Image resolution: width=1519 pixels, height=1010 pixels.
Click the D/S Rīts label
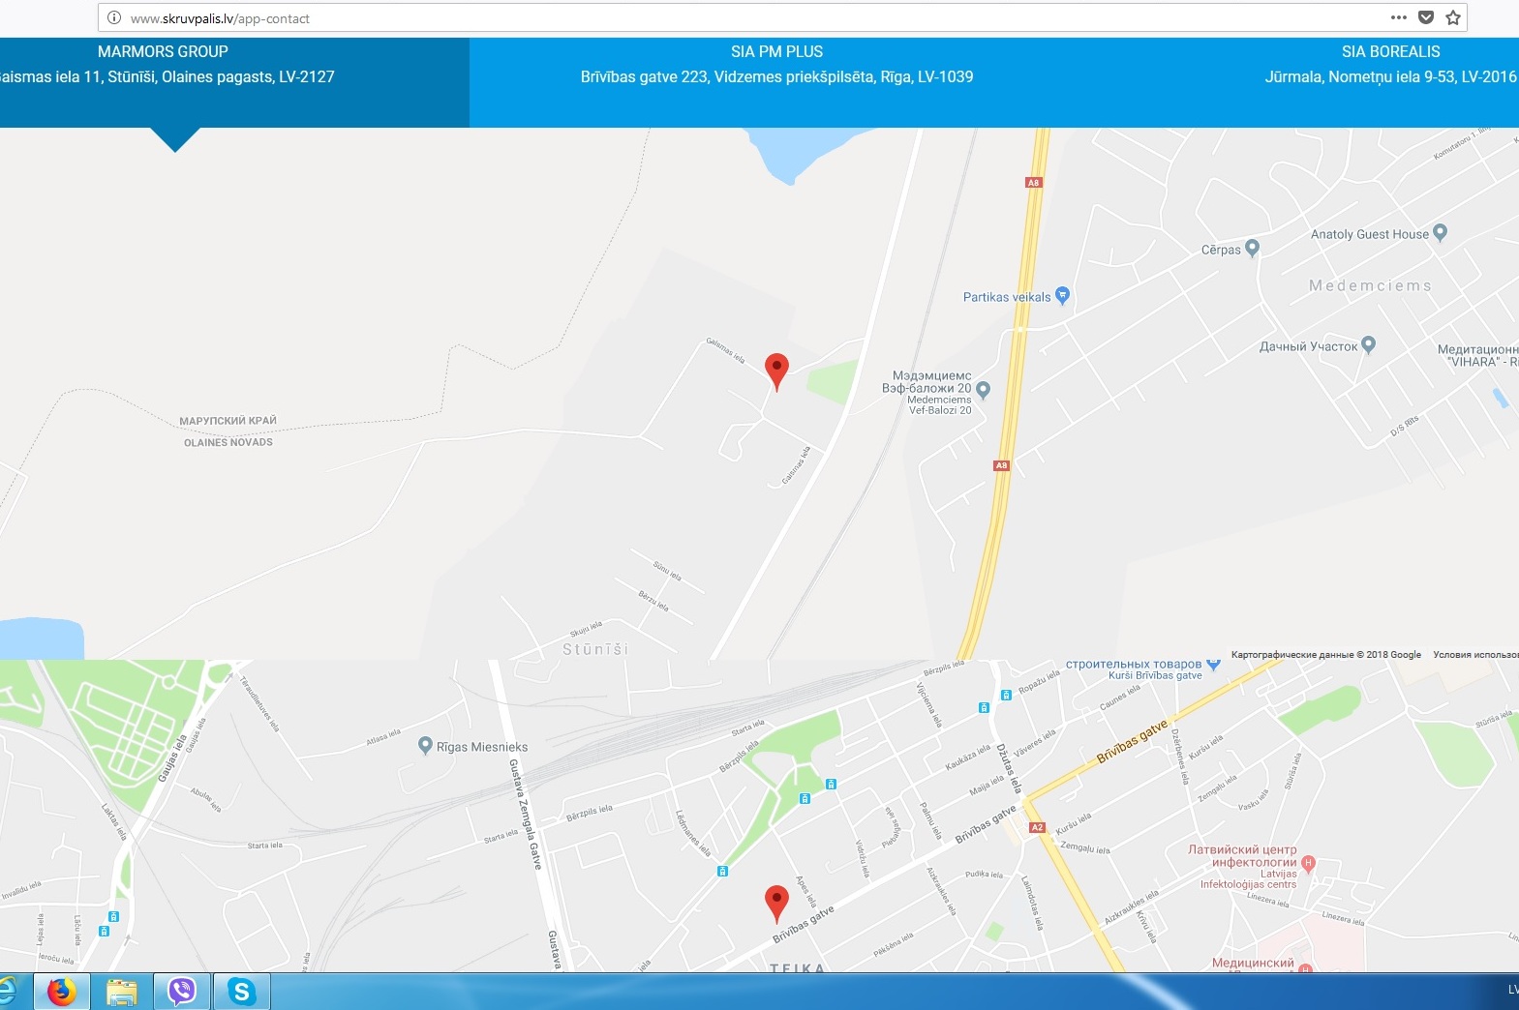tap(1405, 426)
